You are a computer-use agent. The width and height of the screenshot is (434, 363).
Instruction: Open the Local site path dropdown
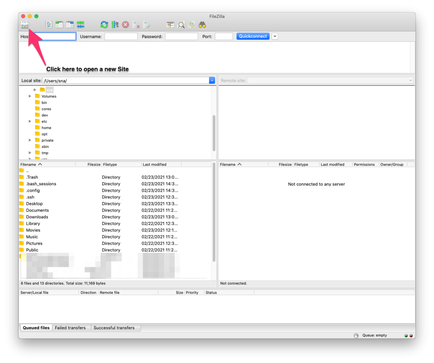point(212,81)
